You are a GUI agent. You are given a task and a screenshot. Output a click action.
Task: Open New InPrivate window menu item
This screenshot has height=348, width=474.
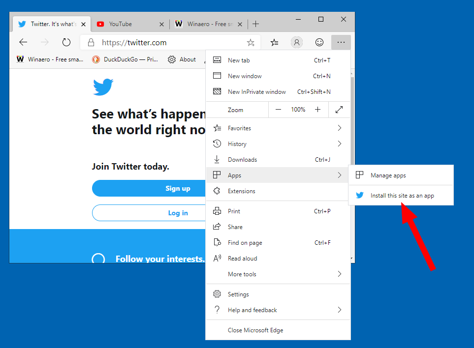point(278,91)
